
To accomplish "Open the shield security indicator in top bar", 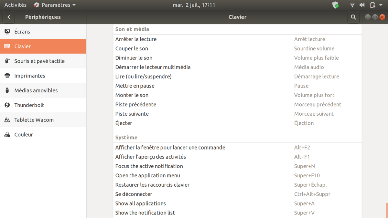I will 336,5.
